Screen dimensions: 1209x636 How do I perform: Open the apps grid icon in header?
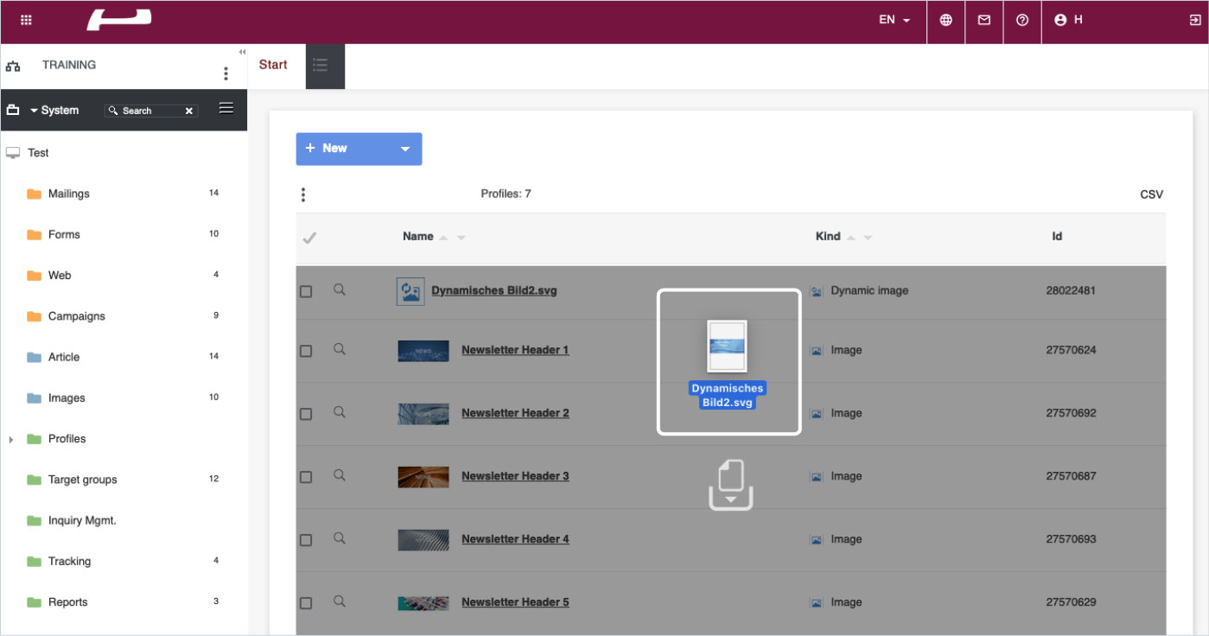pos(26,20)
